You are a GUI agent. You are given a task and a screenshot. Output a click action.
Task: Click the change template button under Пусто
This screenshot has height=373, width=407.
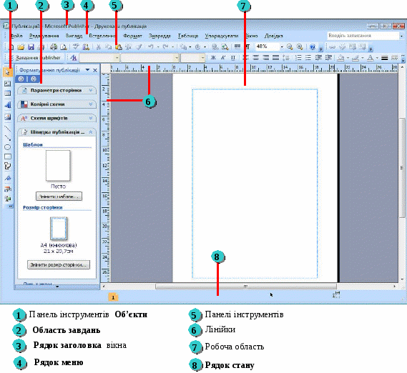pyautogui.click(x=59, y=197)
